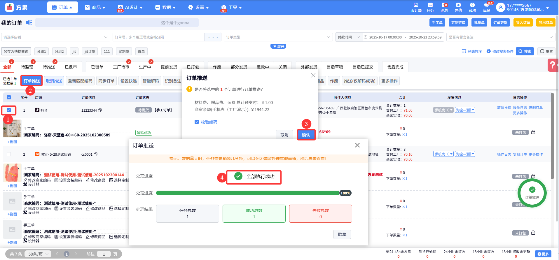Click the order number search input field

(x=159, y=37)
